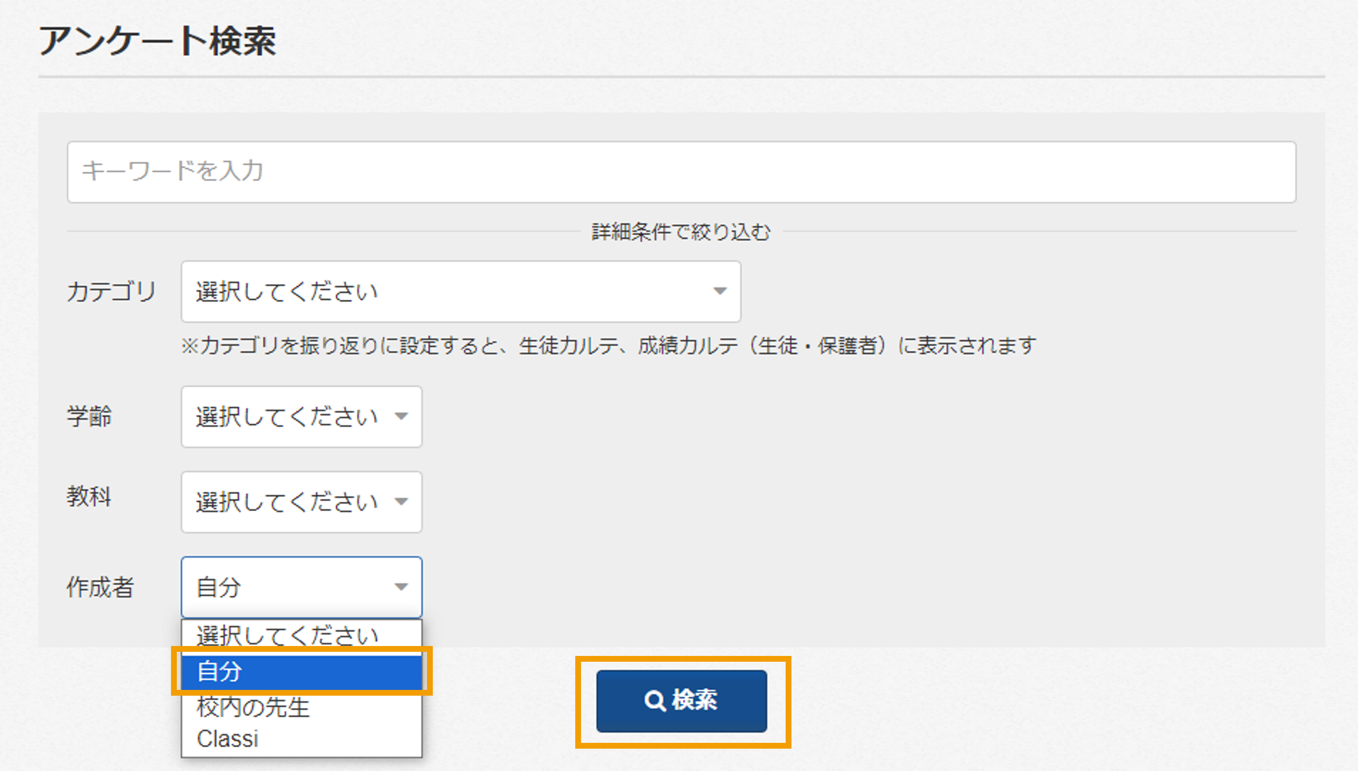Click the 検索 search button
The height and width of the screenshot is (771, 1358).
coord(681,701)
